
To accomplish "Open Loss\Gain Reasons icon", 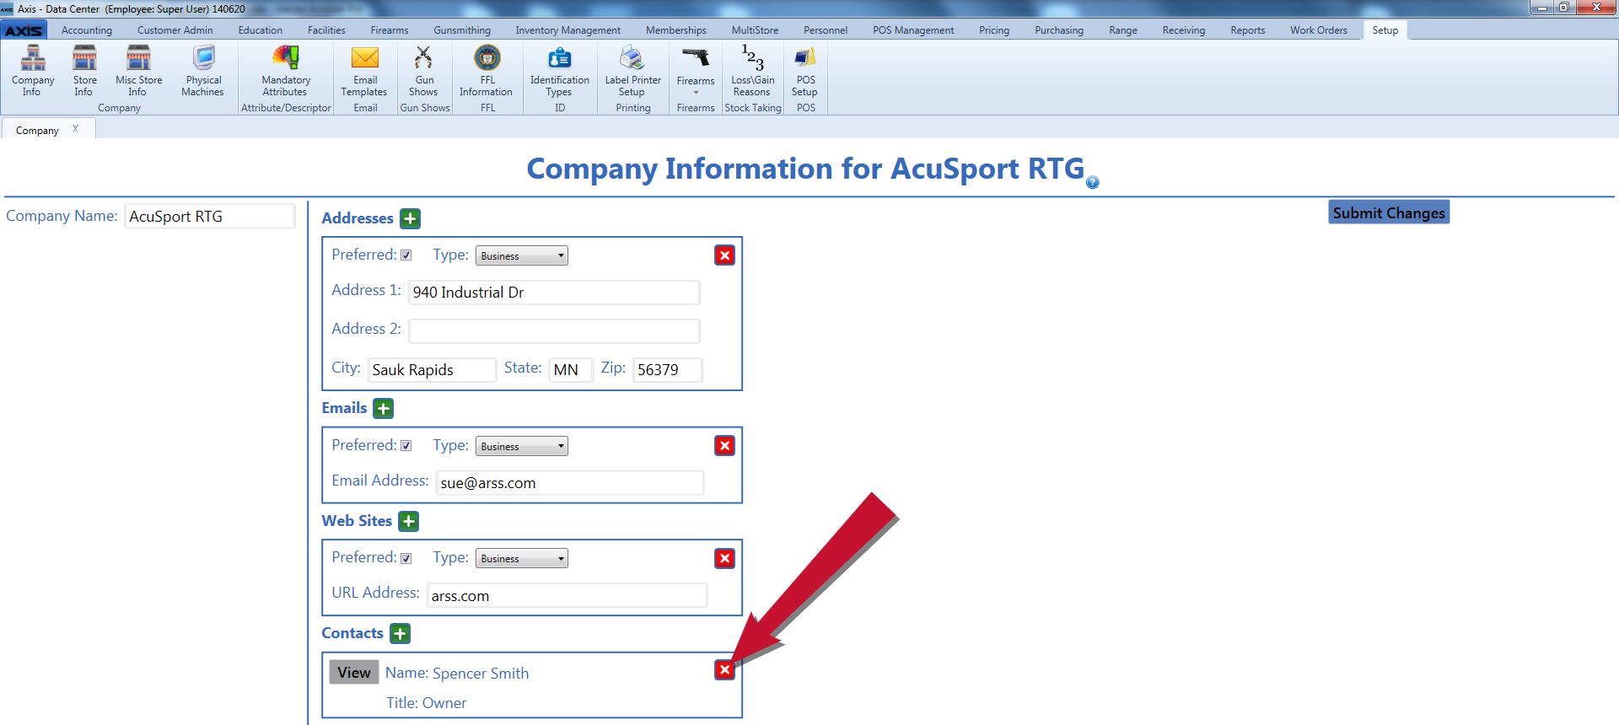I will 752,71.
